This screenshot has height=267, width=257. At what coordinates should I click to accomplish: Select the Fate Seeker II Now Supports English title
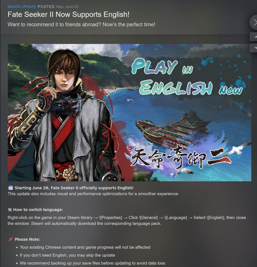pos(68,14)
